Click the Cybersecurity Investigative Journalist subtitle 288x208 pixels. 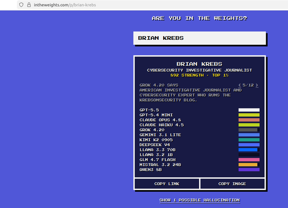pos(199,70)
